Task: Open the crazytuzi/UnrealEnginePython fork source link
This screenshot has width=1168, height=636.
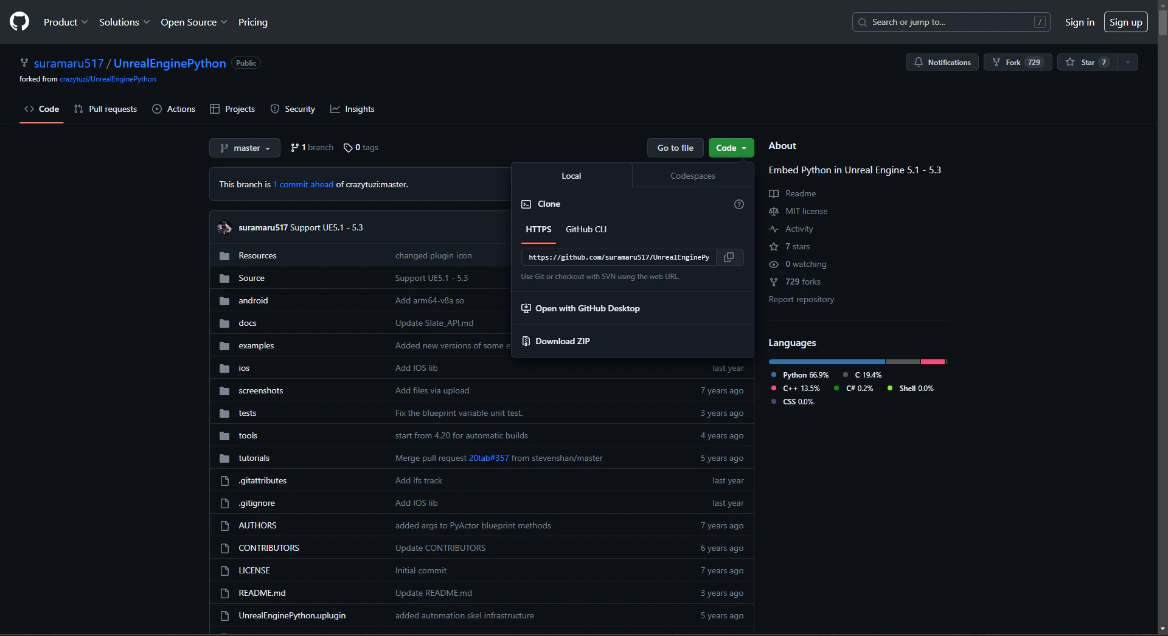Action: (108, 79)
